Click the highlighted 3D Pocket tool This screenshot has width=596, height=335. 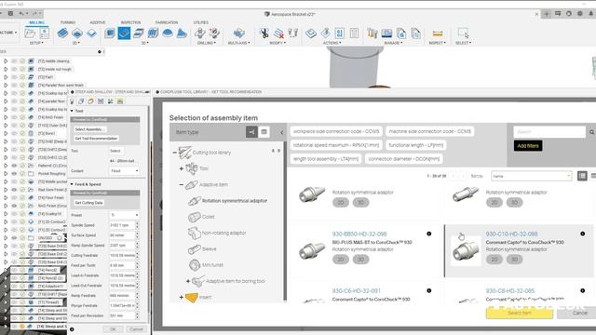coord(124,33)
